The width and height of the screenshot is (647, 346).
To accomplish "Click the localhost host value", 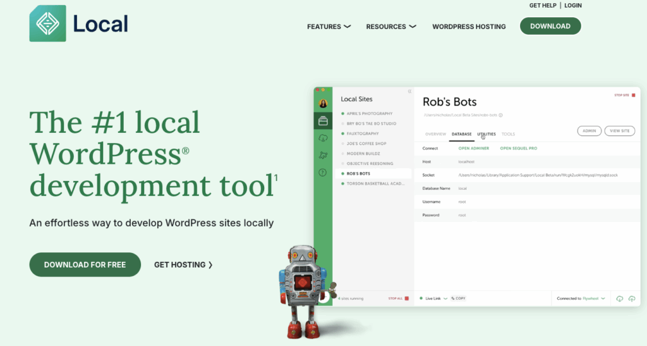I will [x=466, y=162].
